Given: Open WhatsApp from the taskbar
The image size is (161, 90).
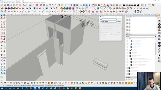Looking at the screenshot, I should pyautogui.click(x=51, y=88).
